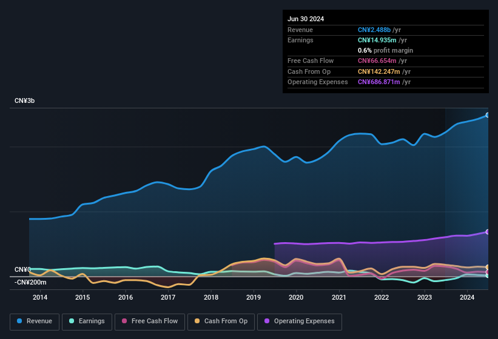Click the 2022 x-axis label
Screen dimensions: 498x339
tap(382, 297)
